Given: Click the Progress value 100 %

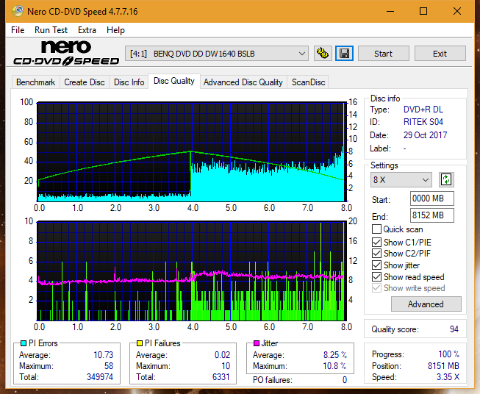Looking at the screenshot, I should [448, 354].
